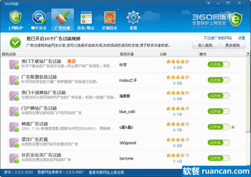Click the 社区论坛类广告过滤 rule icon
Image resolution: width=251 pixels, height=177 pixels.
14,158
